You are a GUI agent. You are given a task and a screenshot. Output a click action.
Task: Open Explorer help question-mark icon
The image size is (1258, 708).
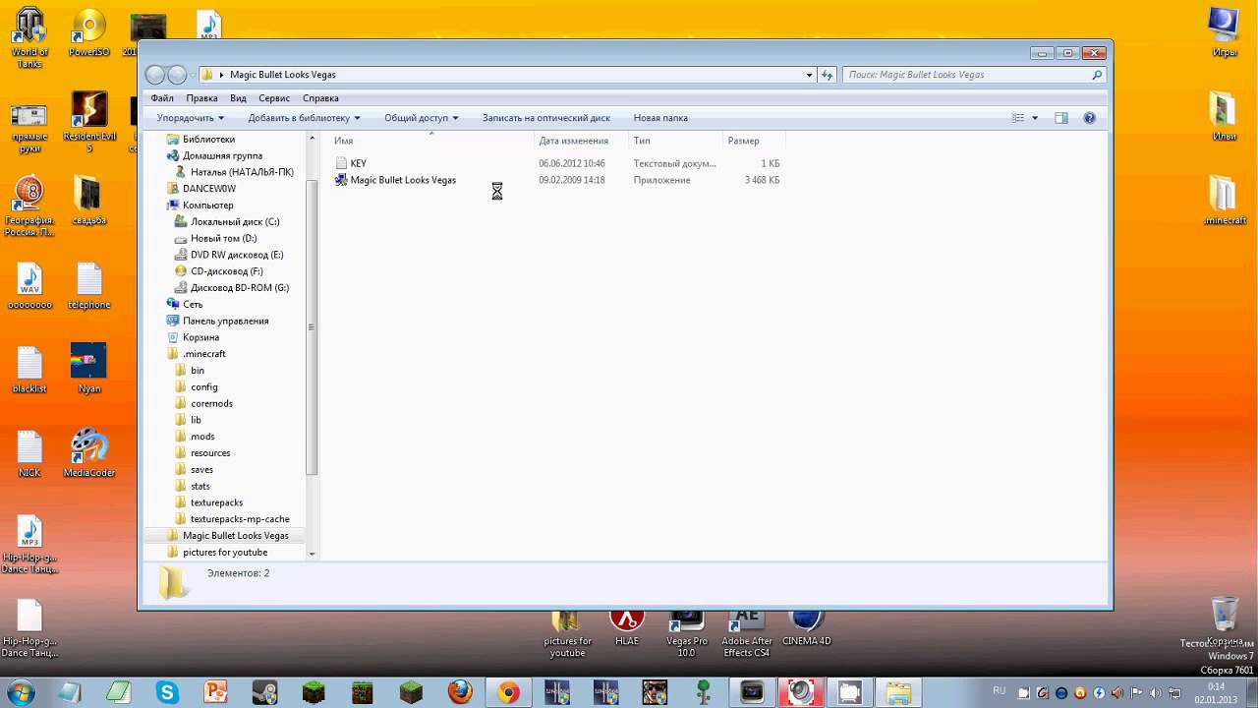pyautogui.click(x=1089, y=118)
